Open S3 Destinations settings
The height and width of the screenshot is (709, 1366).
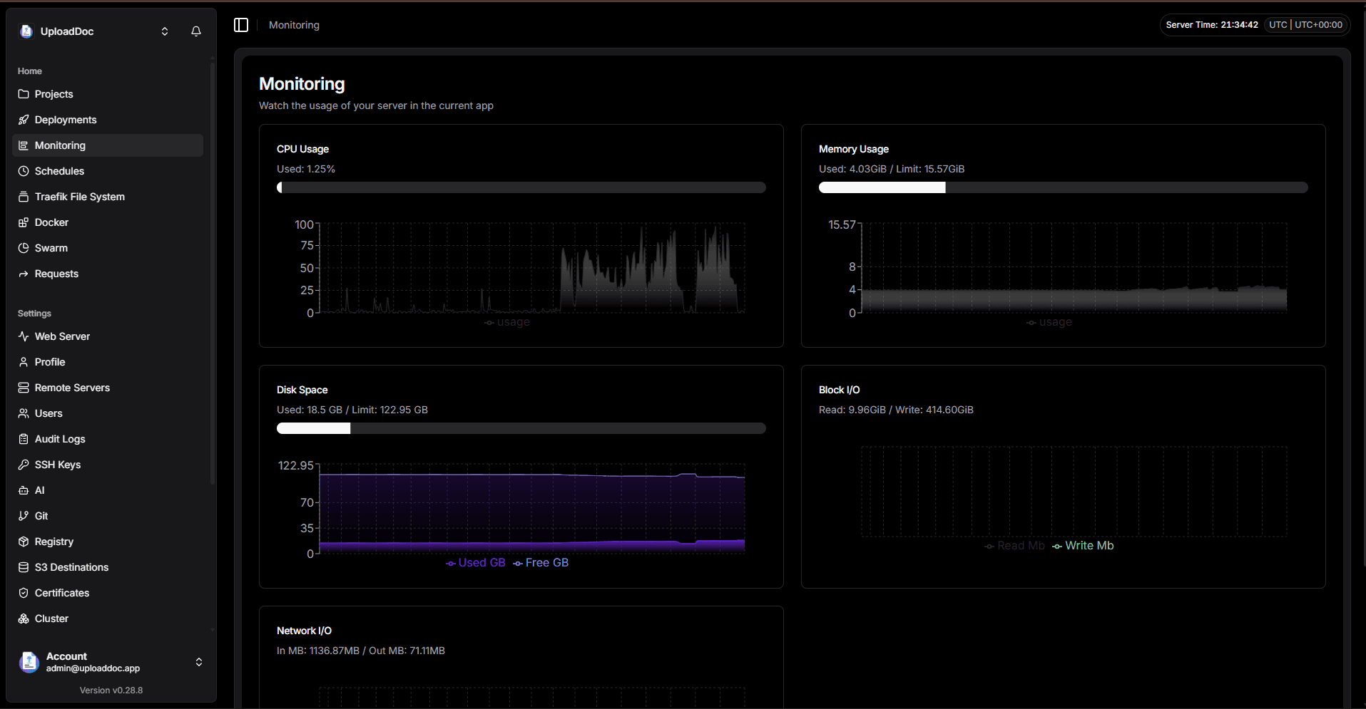[x=108, y=567]
